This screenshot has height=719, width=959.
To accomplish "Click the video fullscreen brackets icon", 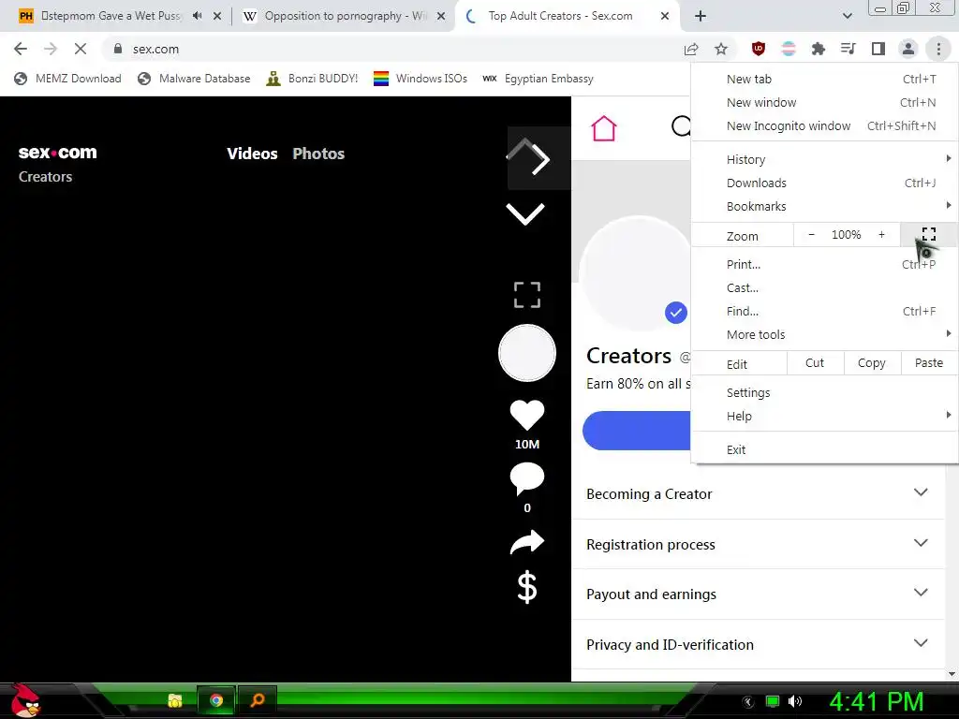I will (527, 295).
